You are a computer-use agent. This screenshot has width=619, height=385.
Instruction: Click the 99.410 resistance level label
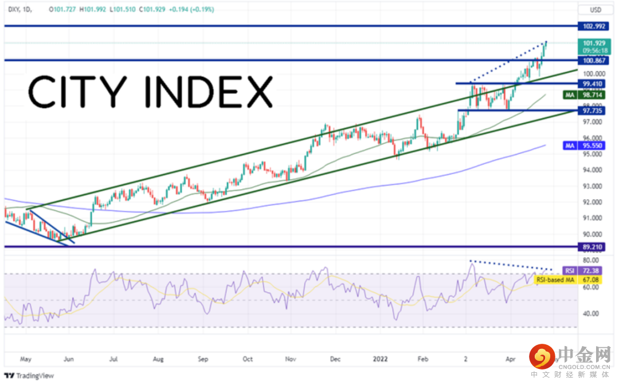click(591, 84)
